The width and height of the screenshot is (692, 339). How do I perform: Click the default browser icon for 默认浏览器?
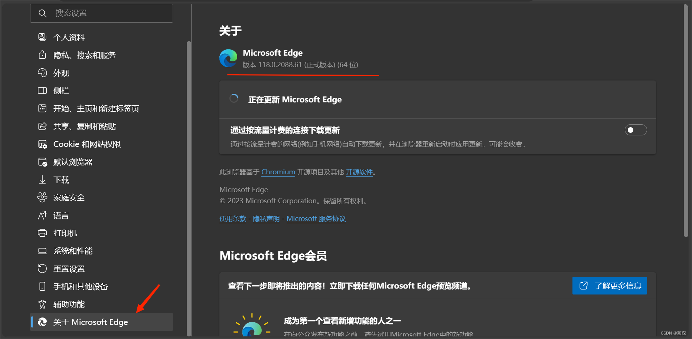[43, 162]
